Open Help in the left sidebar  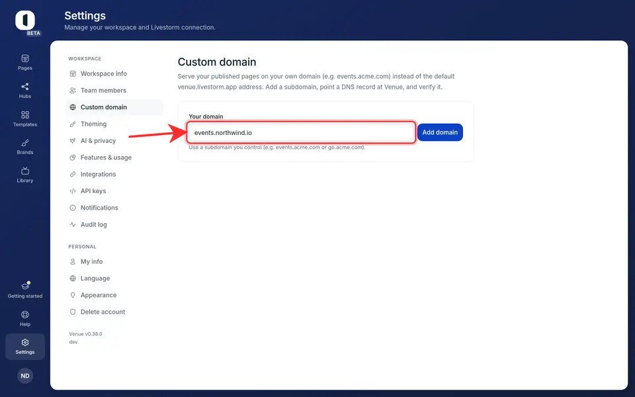(25, 318)
